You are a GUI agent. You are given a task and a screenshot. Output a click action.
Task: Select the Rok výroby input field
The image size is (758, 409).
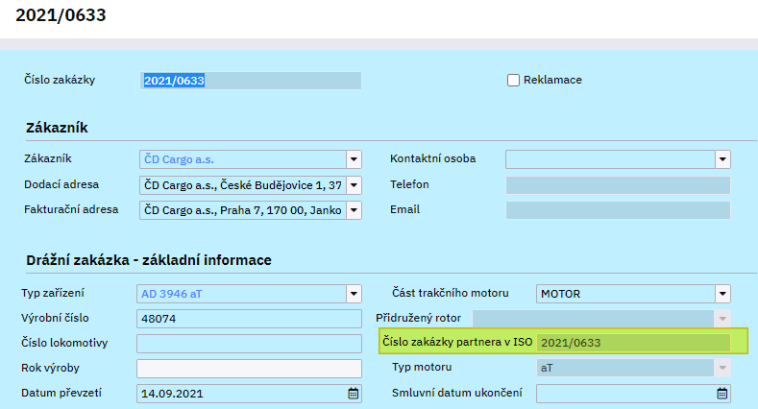(x=249, y=368)
